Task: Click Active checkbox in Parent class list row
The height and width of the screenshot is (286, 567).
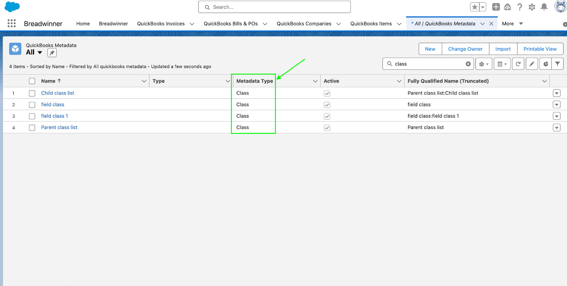Action: (327, 128)
